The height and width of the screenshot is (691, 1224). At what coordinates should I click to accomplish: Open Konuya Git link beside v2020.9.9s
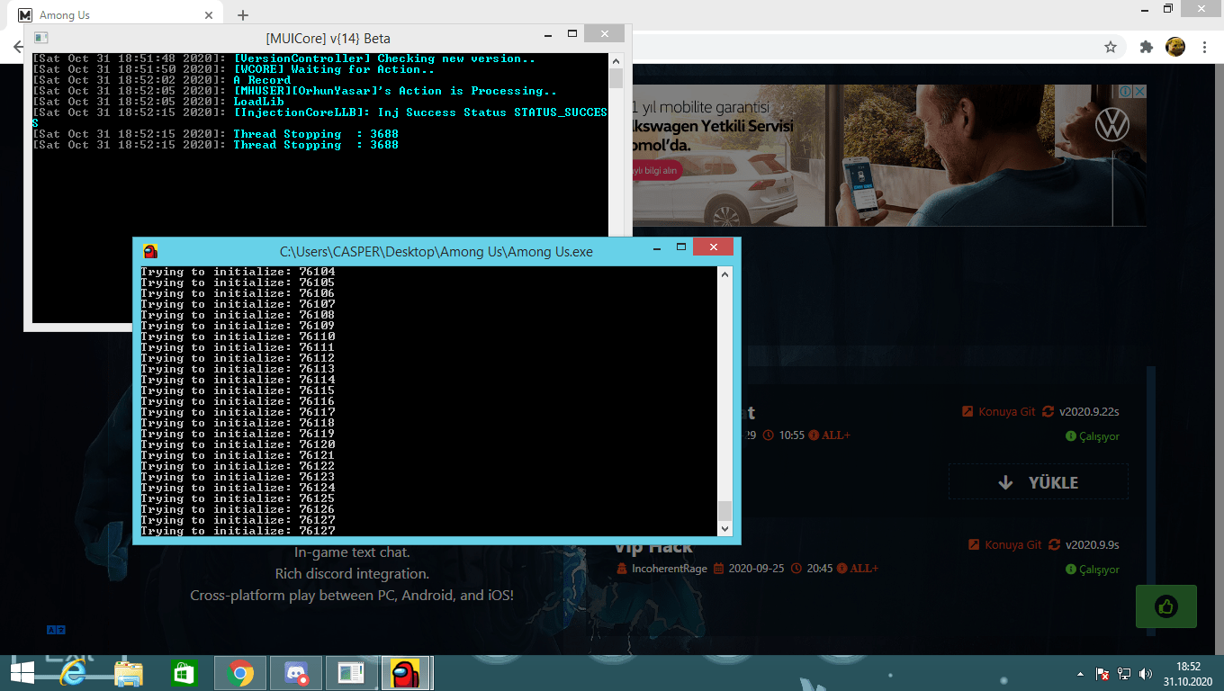click(1005, 544)
